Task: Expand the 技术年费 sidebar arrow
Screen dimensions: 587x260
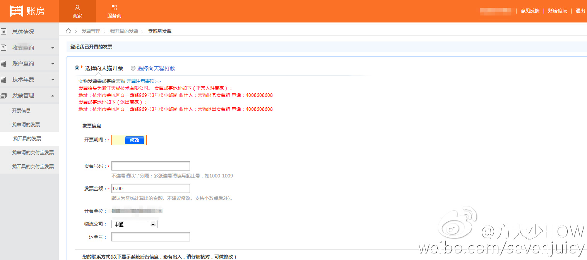Action: (53, 80)
